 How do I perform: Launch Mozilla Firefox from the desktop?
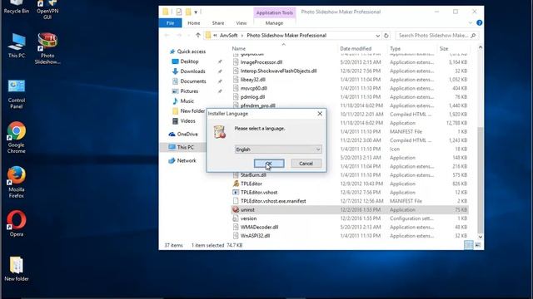17,183
